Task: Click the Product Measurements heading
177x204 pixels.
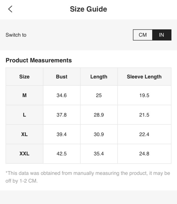Action: (x=39, y=60)
